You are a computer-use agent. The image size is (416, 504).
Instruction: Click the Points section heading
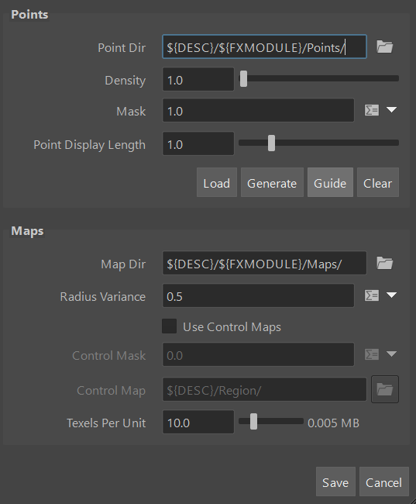point(29,15)
